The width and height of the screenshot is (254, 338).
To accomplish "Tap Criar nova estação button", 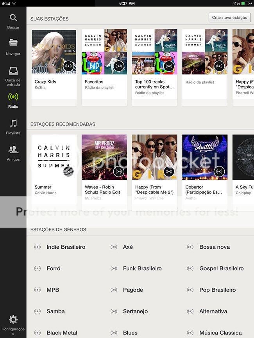I will (x=230, y=18).
